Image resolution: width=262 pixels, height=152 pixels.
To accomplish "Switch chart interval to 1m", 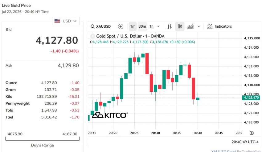I will click(133, 26).
